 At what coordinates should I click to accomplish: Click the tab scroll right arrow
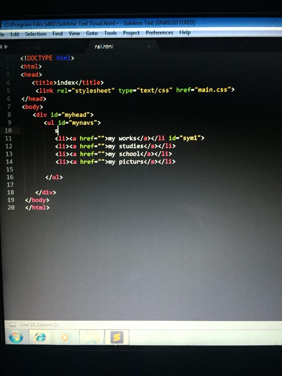pyautogui.click(x=6, y=47)
